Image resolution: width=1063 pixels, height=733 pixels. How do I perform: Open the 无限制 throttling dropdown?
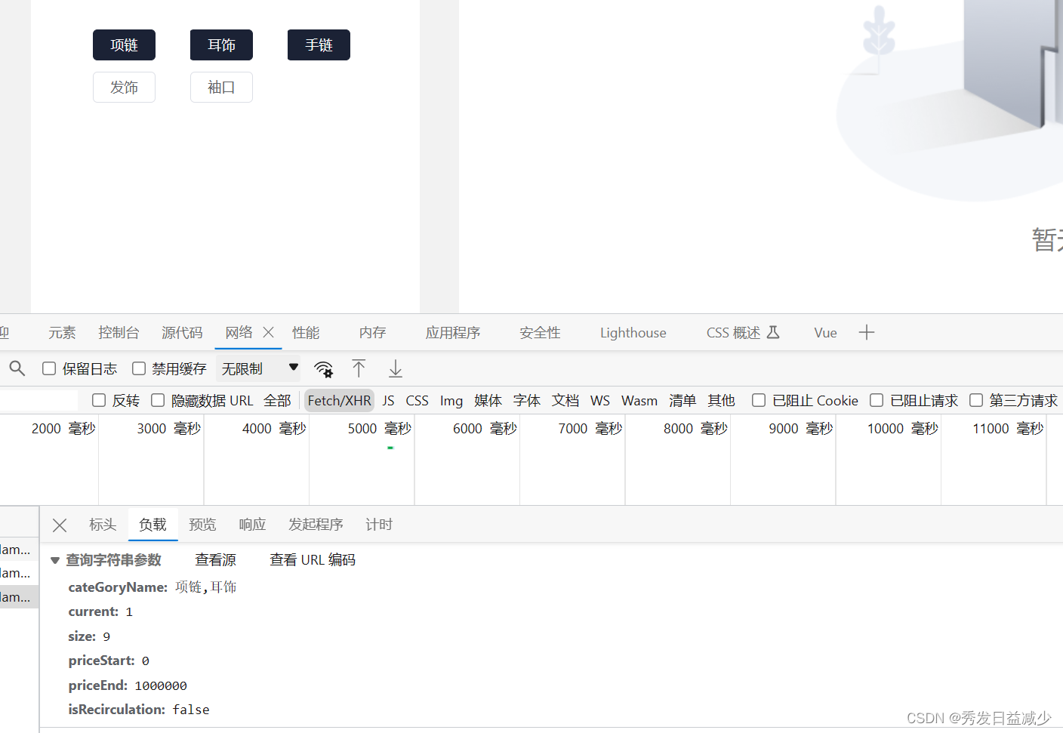pos(257,368)
